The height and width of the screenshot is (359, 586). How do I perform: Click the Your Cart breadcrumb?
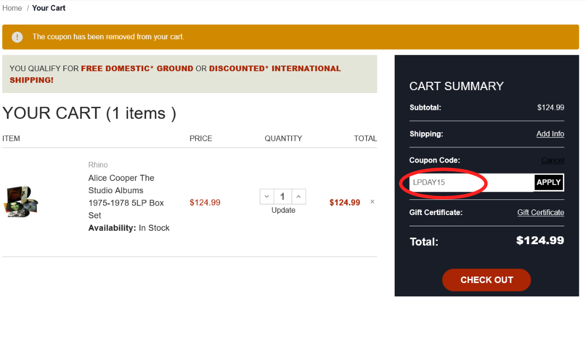pyautogui.click(x=49, y=8)
